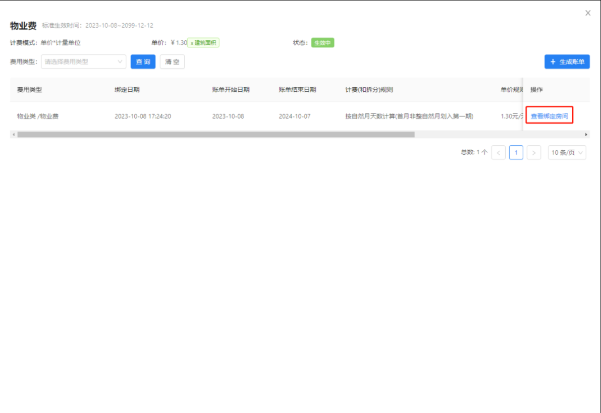Click the 账单结束日期 column header

click(x=297, y=90)
